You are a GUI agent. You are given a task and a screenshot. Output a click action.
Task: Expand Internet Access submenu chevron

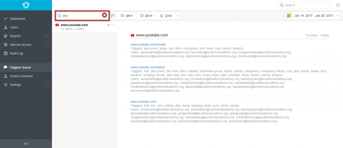tap(47, 45)
